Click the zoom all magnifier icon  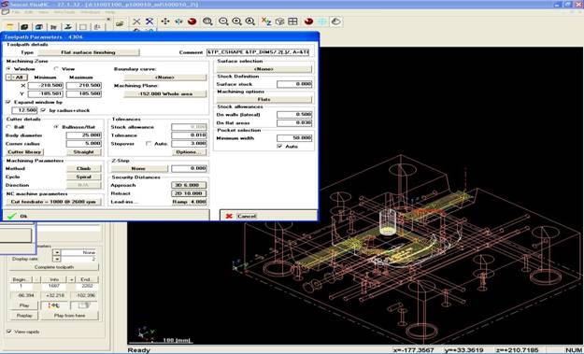pos(250,21)
